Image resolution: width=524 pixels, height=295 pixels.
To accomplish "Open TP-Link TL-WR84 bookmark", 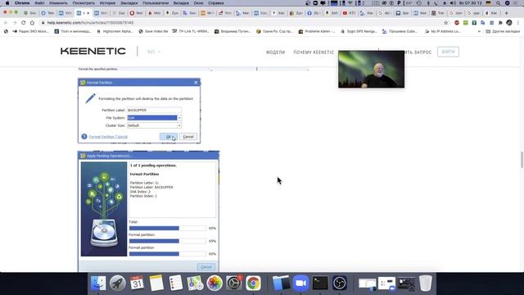I will (191, 31).
